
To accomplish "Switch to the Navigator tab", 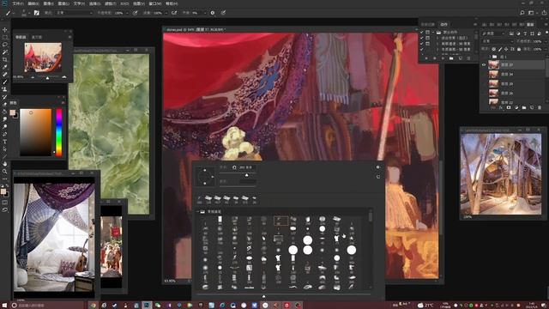I will [x=21, y=37].
